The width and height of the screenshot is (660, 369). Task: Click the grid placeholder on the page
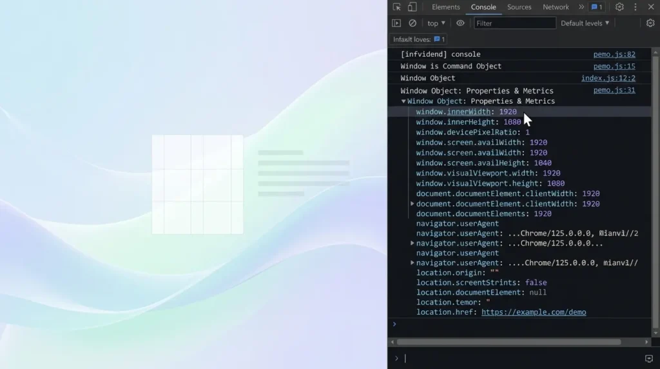tap(197, 184)
